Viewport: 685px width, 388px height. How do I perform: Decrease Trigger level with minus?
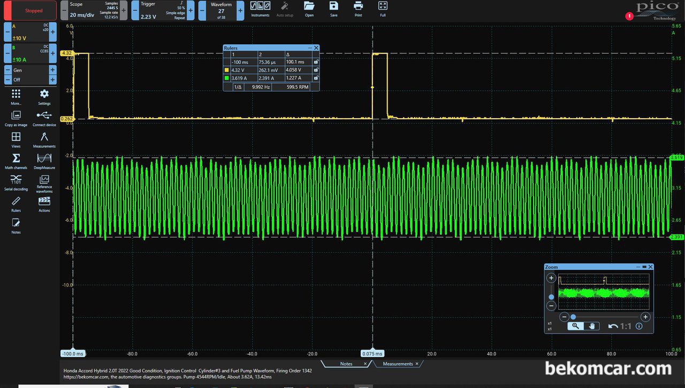(135, 11)
